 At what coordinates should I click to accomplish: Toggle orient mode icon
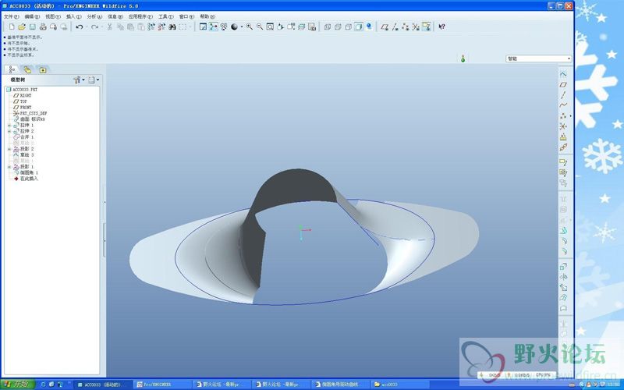click(x=224, y=27)
